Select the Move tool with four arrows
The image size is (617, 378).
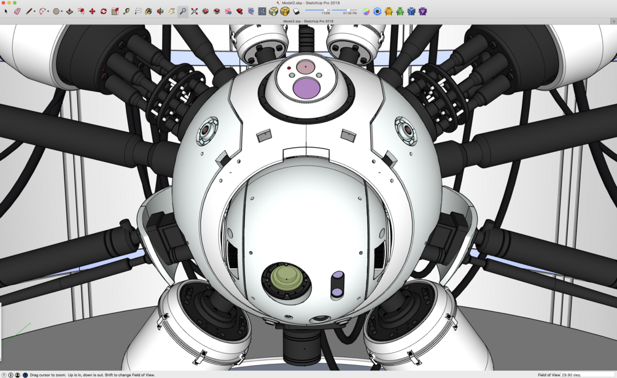point(92,12)
